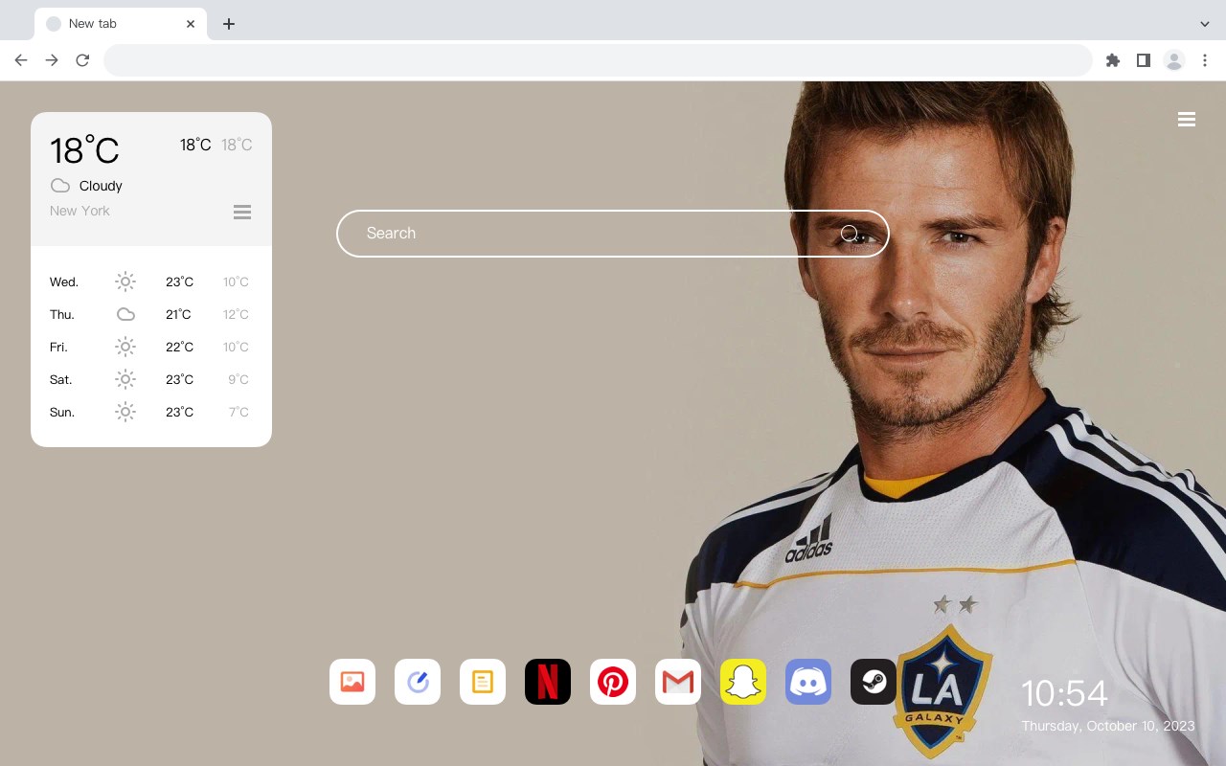Select the Fri. forecast row
This screenshot has height=766, width=1226.
coord(150,347)
